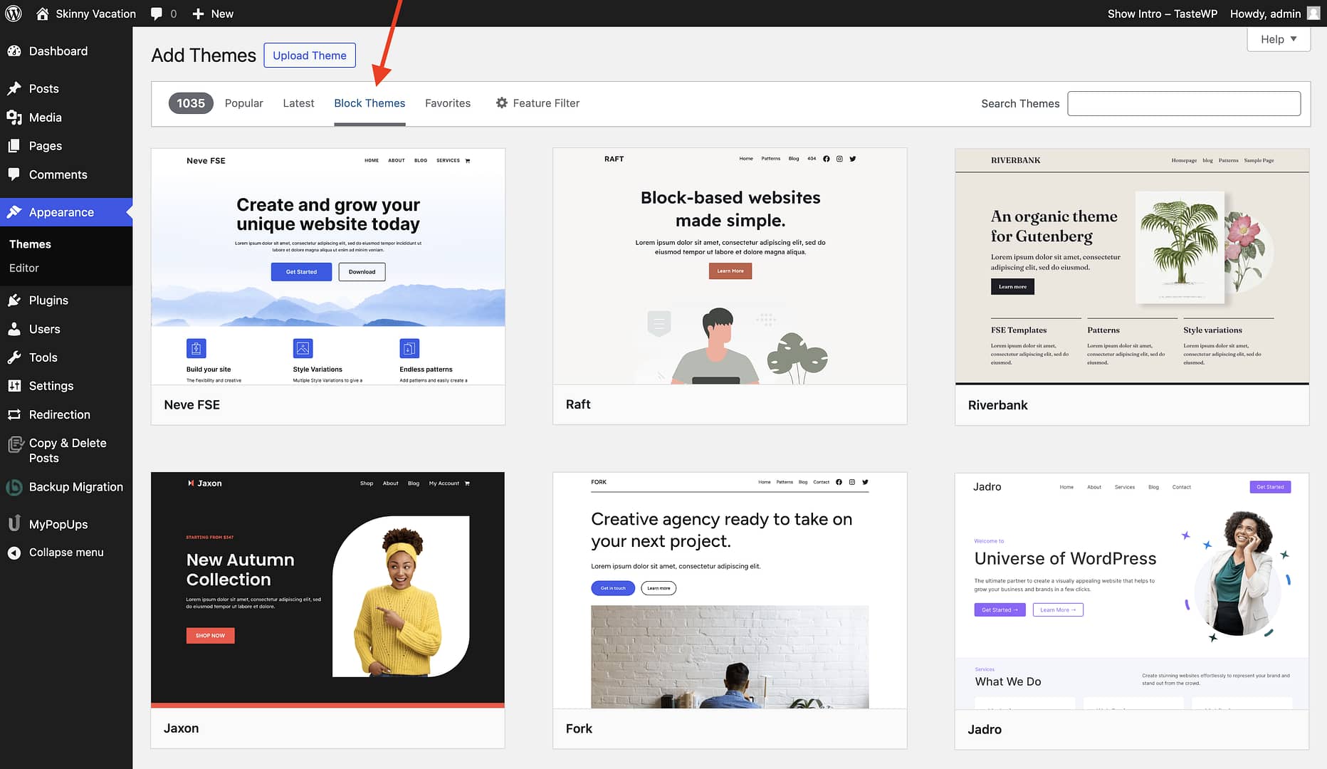The height and width of the screenshot is (769, 1327).
Task: Open the Editor submenu item
Action: 24,268
